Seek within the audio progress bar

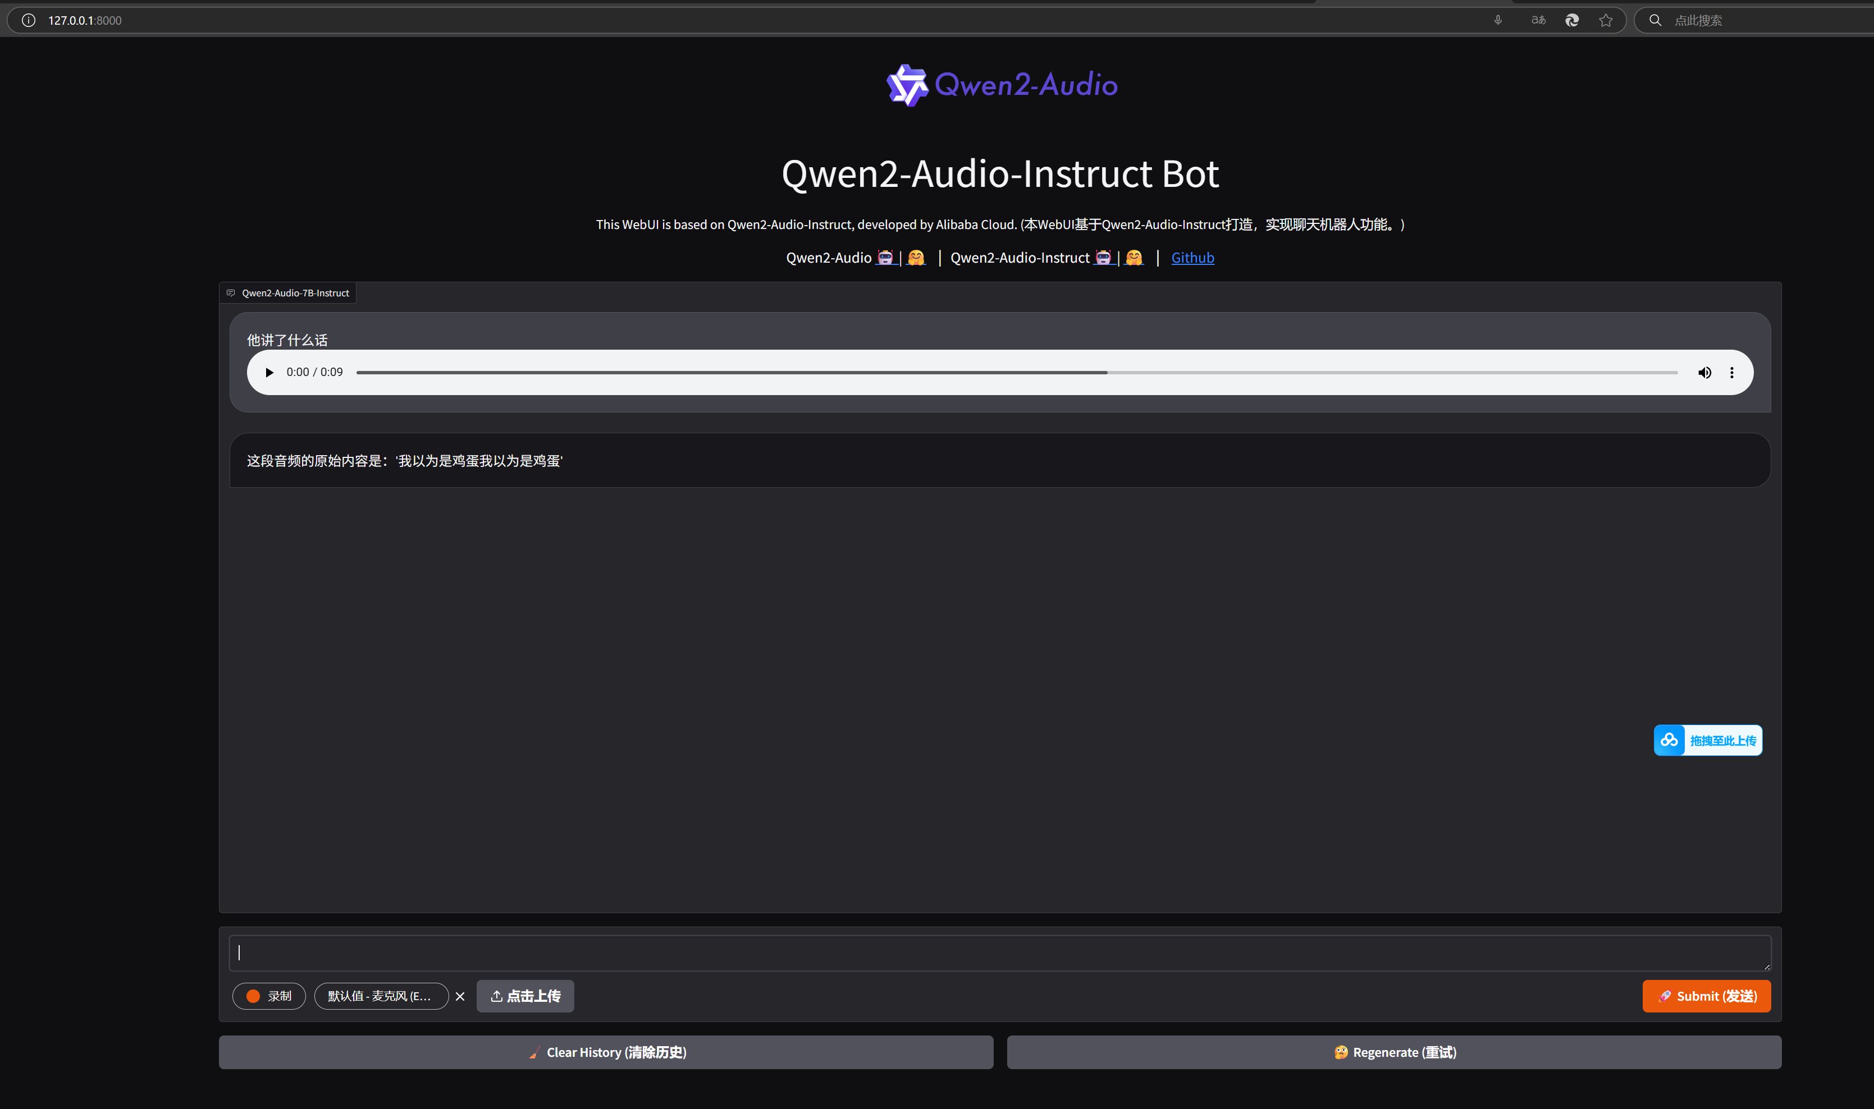point(1017,372)
